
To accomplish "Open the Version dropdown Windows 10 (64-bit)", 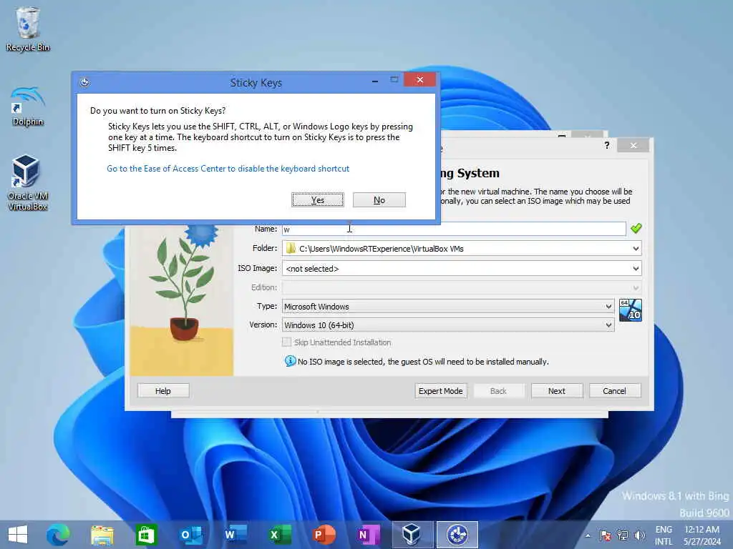I will point(448,325).
